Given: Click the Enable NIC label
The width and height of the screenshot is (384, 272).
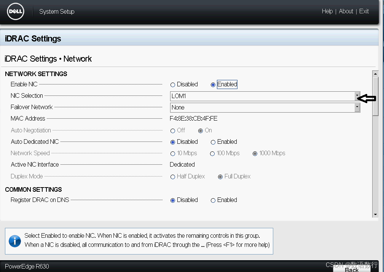Looking at the screenshot, I should point(24,84).
